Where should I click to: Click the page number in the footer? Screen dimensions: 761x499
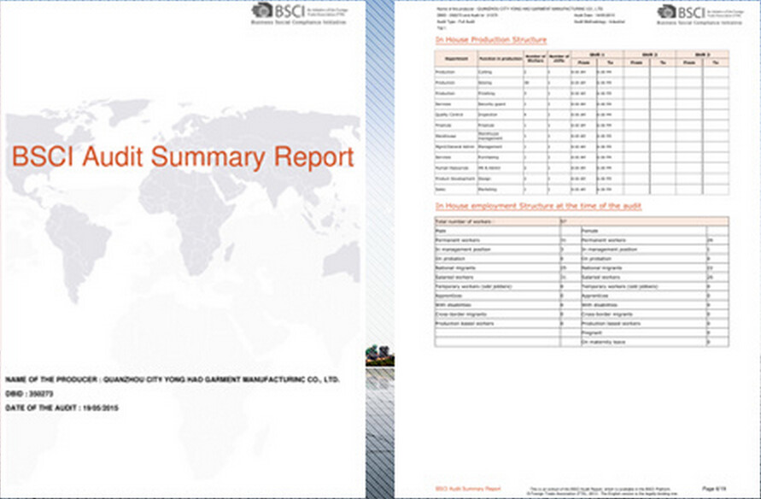[x=714, y=489]
